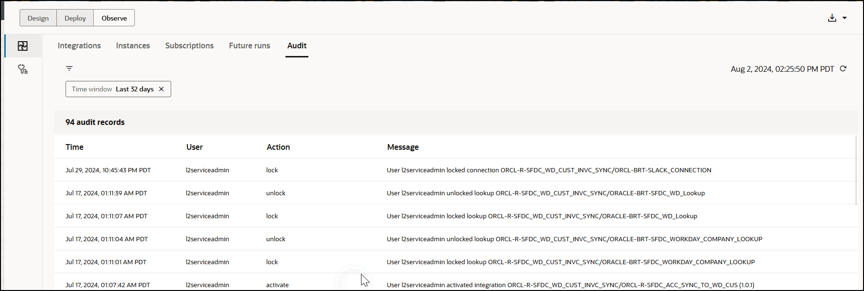The height and width of the screenshot is (291, 864).
Task: Switch to the Deploy view
Action: click(75, 18)
